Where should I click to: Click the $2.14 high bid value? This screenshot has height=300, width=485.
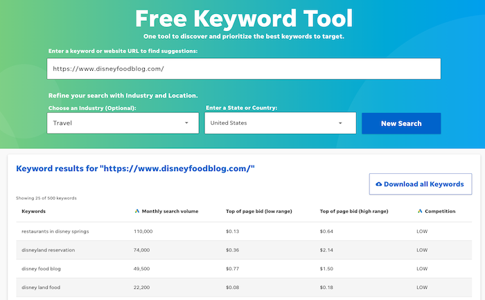[326, 250]
